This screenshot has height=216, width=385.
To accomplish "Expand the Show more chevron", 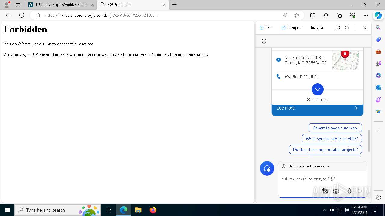I will pyautogui.click(x=318, y=89).
